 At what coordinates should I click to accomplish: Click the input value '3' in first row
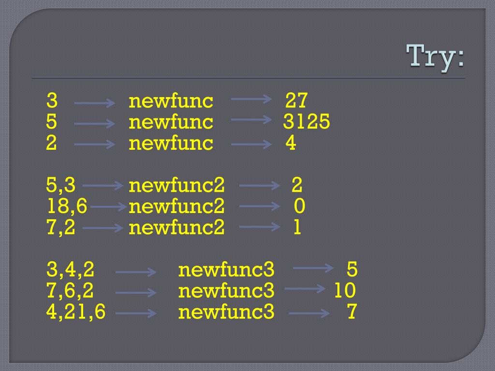pyautogui.click(x=52, y=100)
